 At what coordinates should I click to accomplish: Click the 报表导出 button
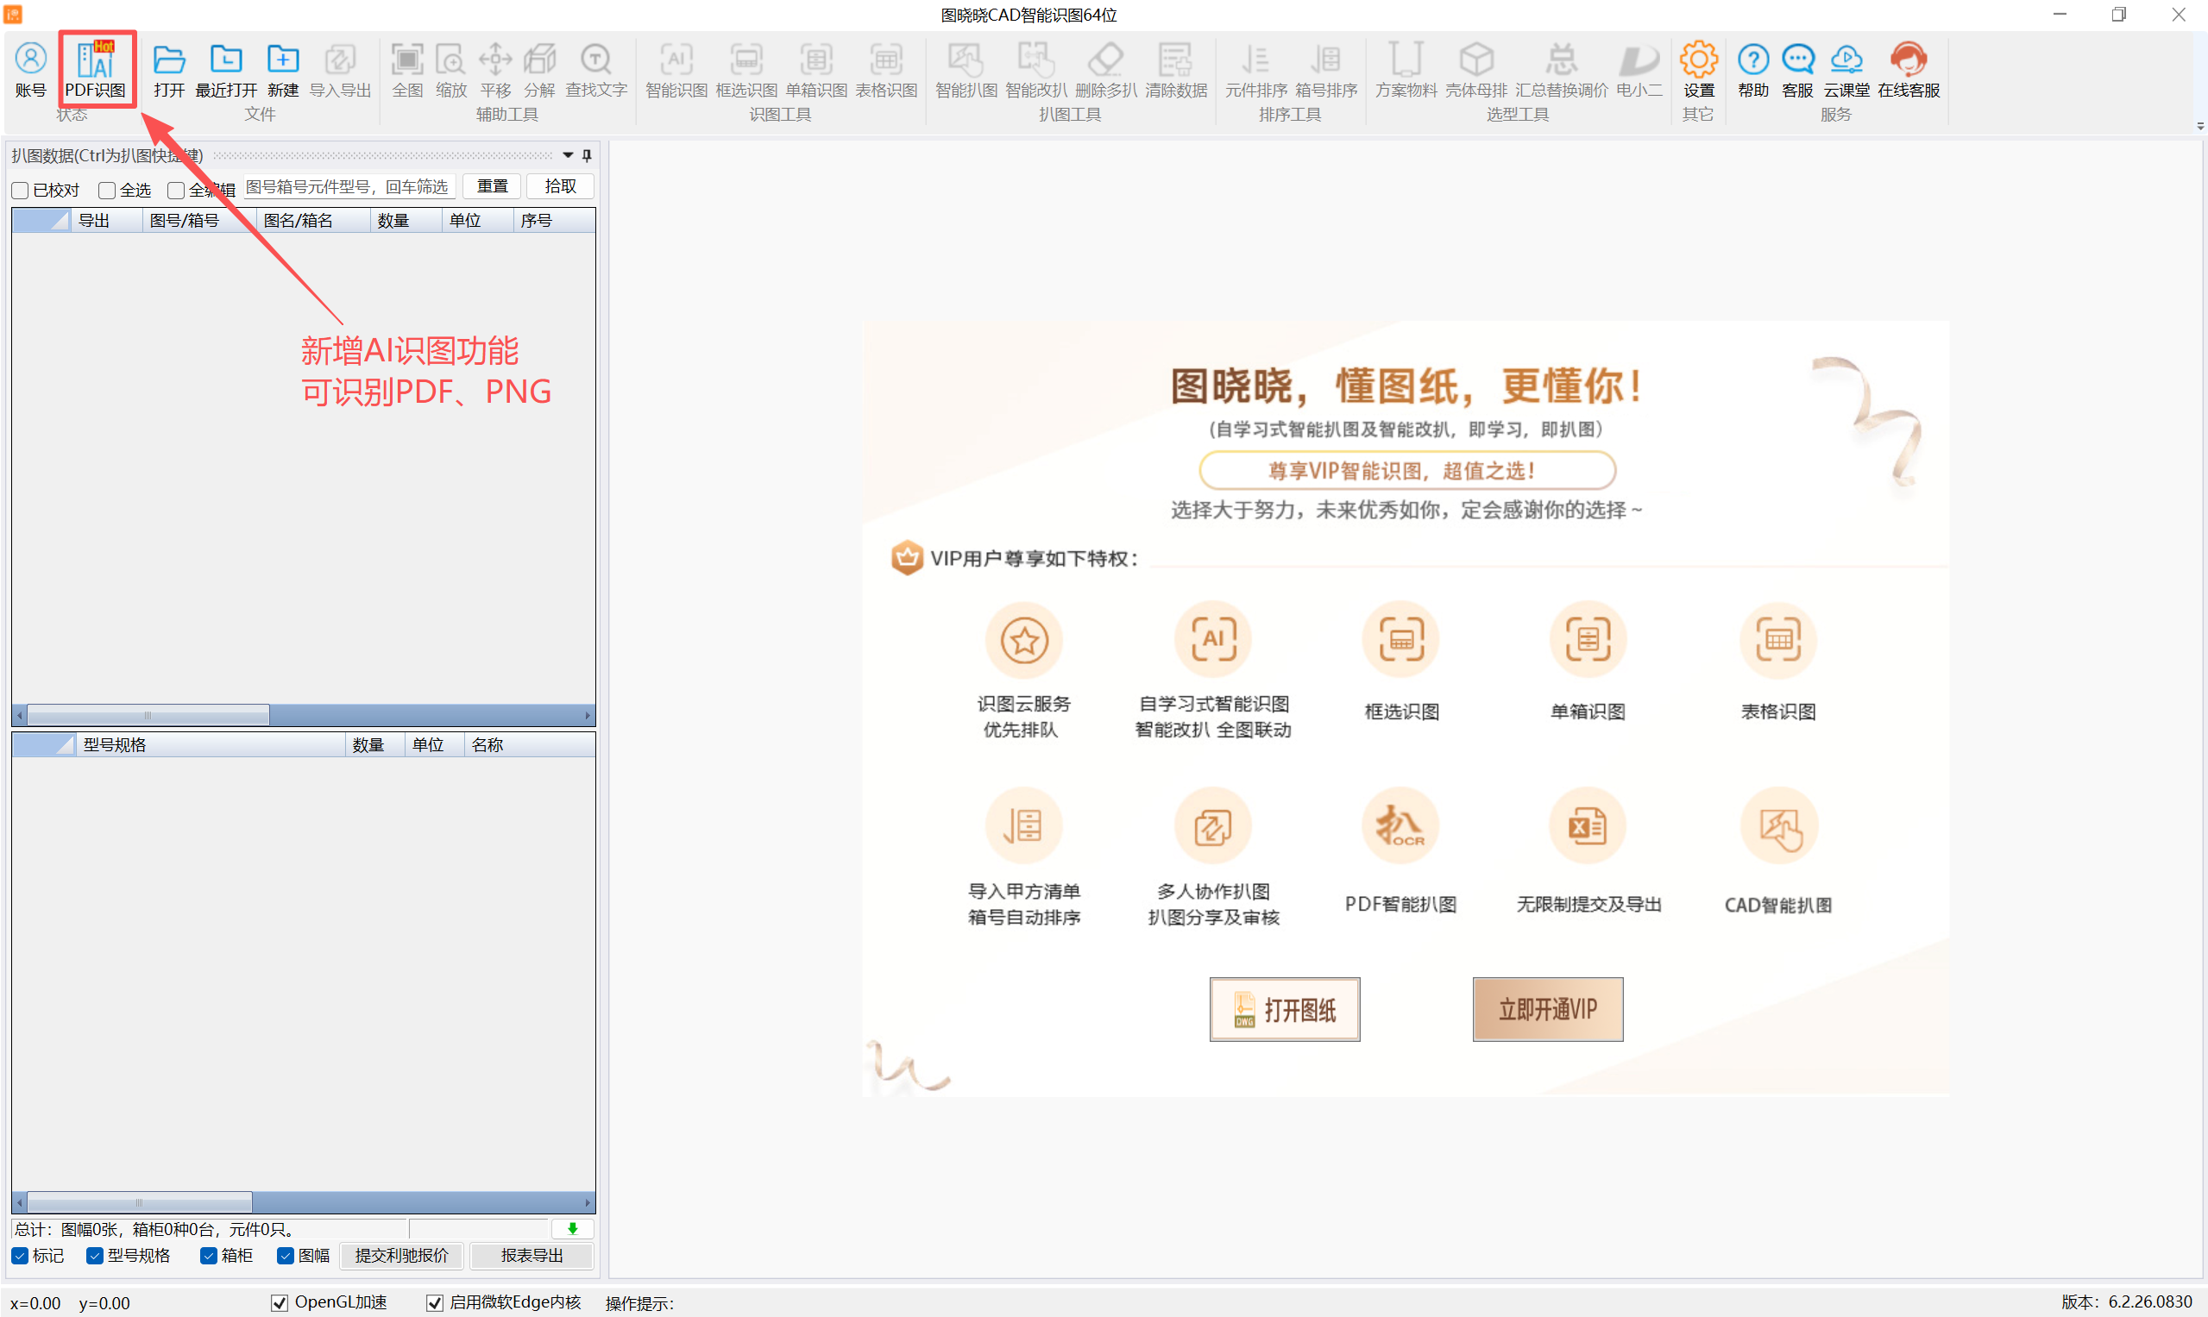click(532, 1255)
